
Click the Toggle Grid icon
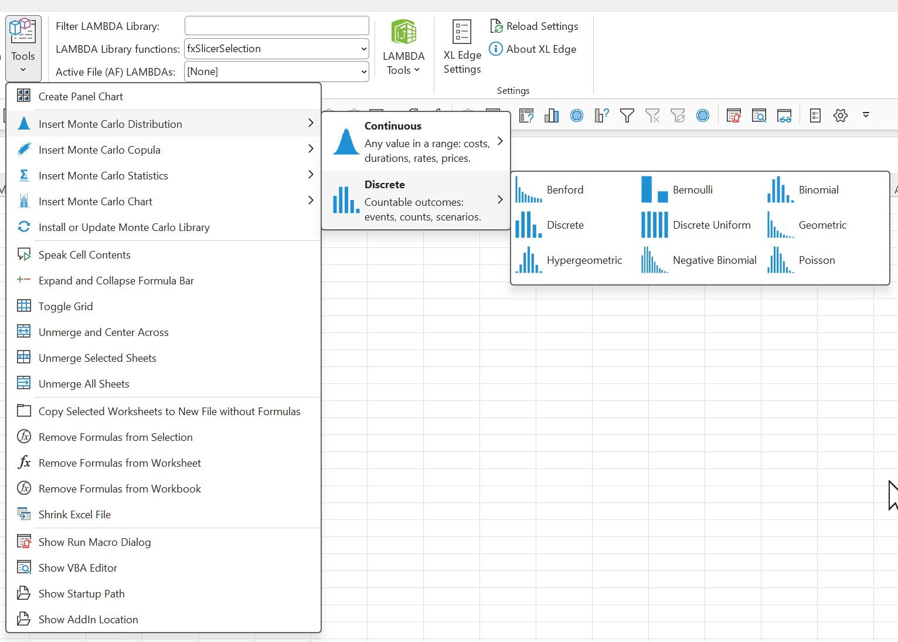24,306
